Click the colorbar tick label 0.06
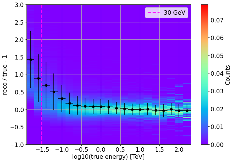 pyautogui.click(x=217, y=38)
